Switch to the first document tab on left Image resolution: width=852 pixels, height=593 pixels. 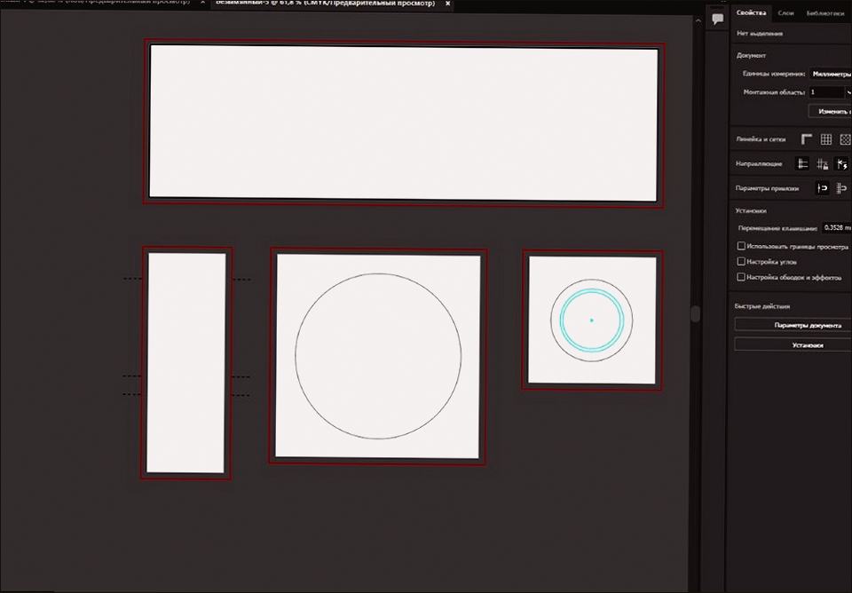click(95, 3)
